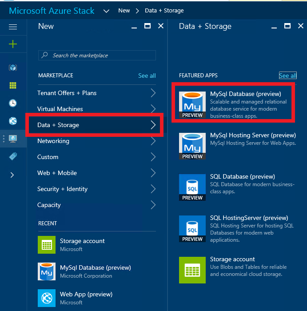Open the monitor virtual machines sidebar icon
The height and width of the screenshot is (311, 307).
point(13,139)
